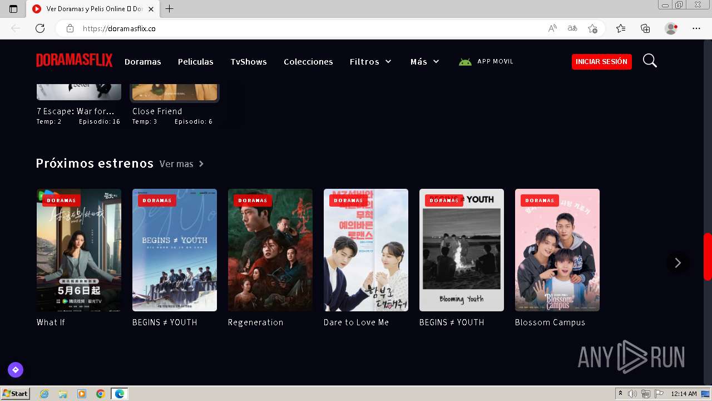Image resolution: width=712 pixels, height=401 pixels.
Task: Open Edge Settings and more menu
Action: click(696, 28)
